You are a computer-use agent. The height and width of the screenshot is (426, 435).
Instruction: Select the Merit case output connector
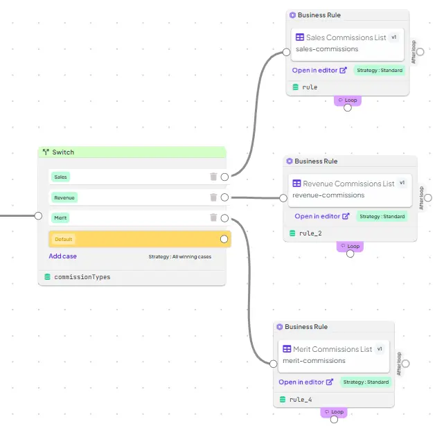[224, 218]
